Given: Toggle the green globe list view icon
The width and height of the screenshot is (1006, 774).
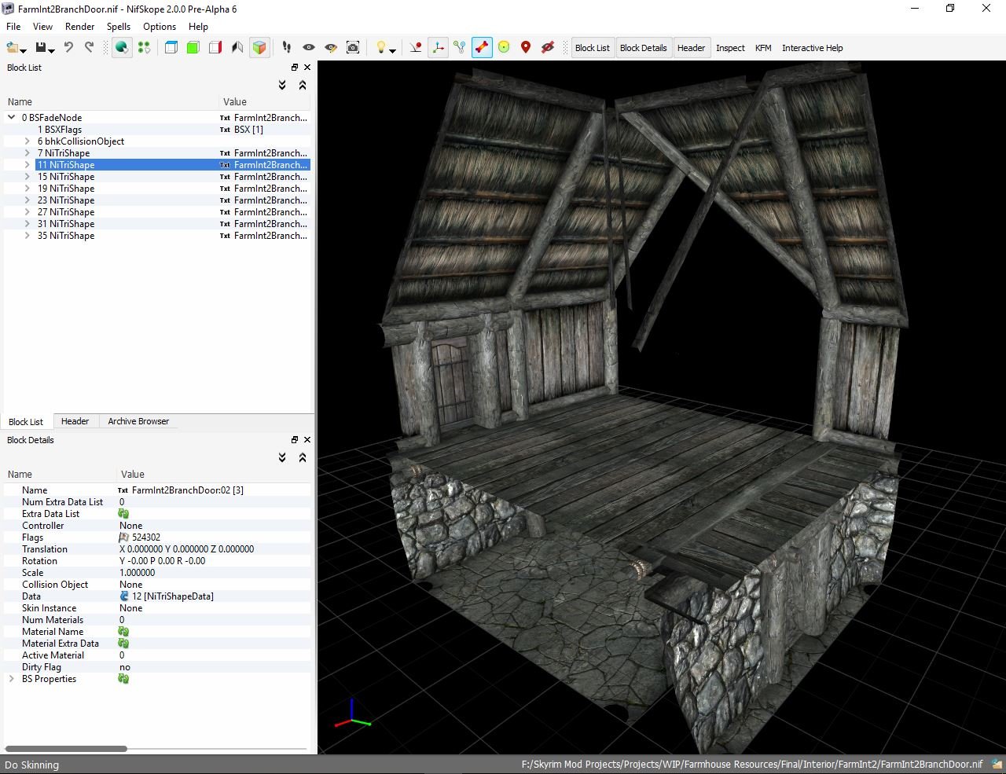Looking at the screenshot, I should pos(122,48).
